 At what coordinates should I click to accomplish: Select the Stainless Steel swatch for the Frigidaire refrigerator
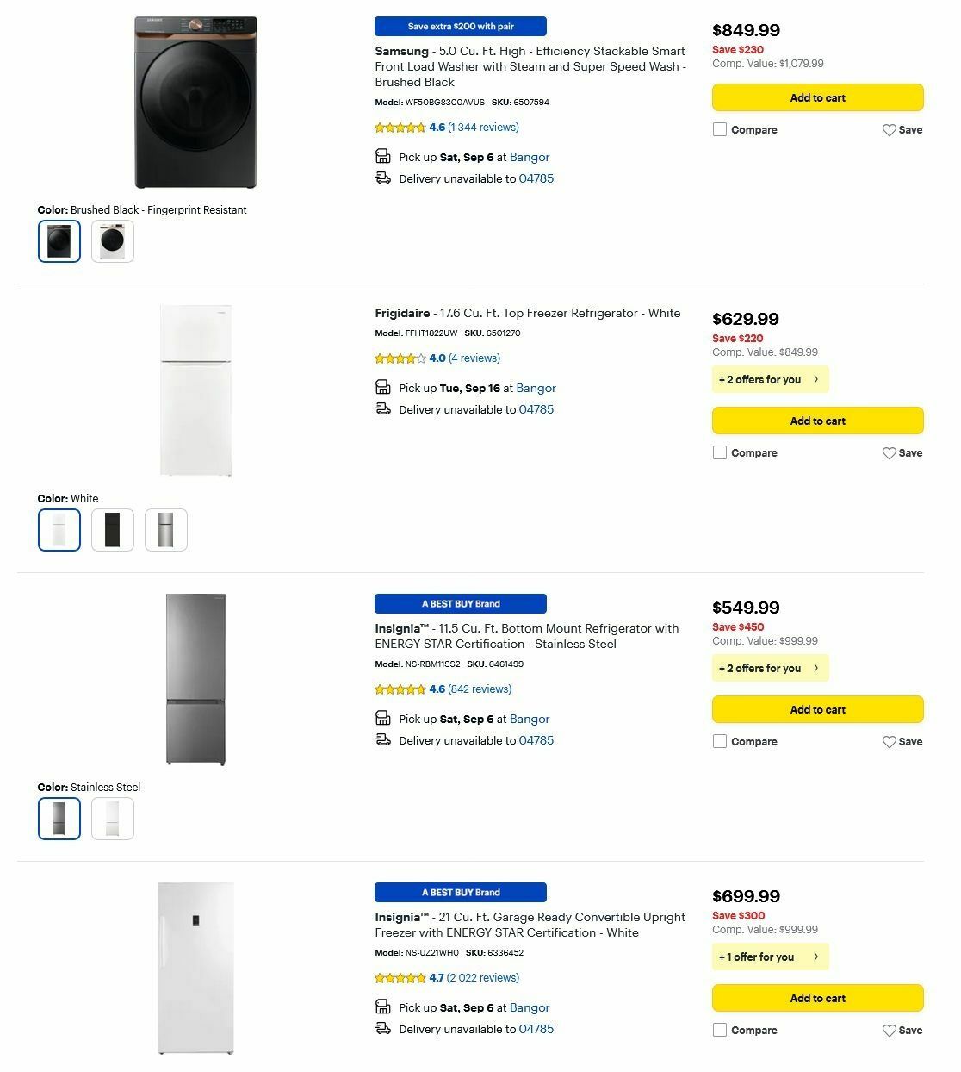165,529
